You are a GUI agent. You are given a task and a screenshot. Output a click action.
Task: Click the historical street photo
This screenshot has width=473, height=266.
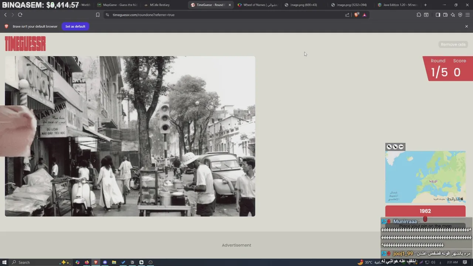[130, 136]
